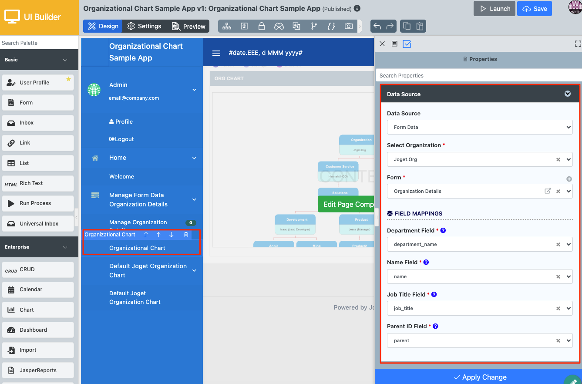Toggle fullscreen on the properties panel

pyautogui.click(x=578, y=44)
